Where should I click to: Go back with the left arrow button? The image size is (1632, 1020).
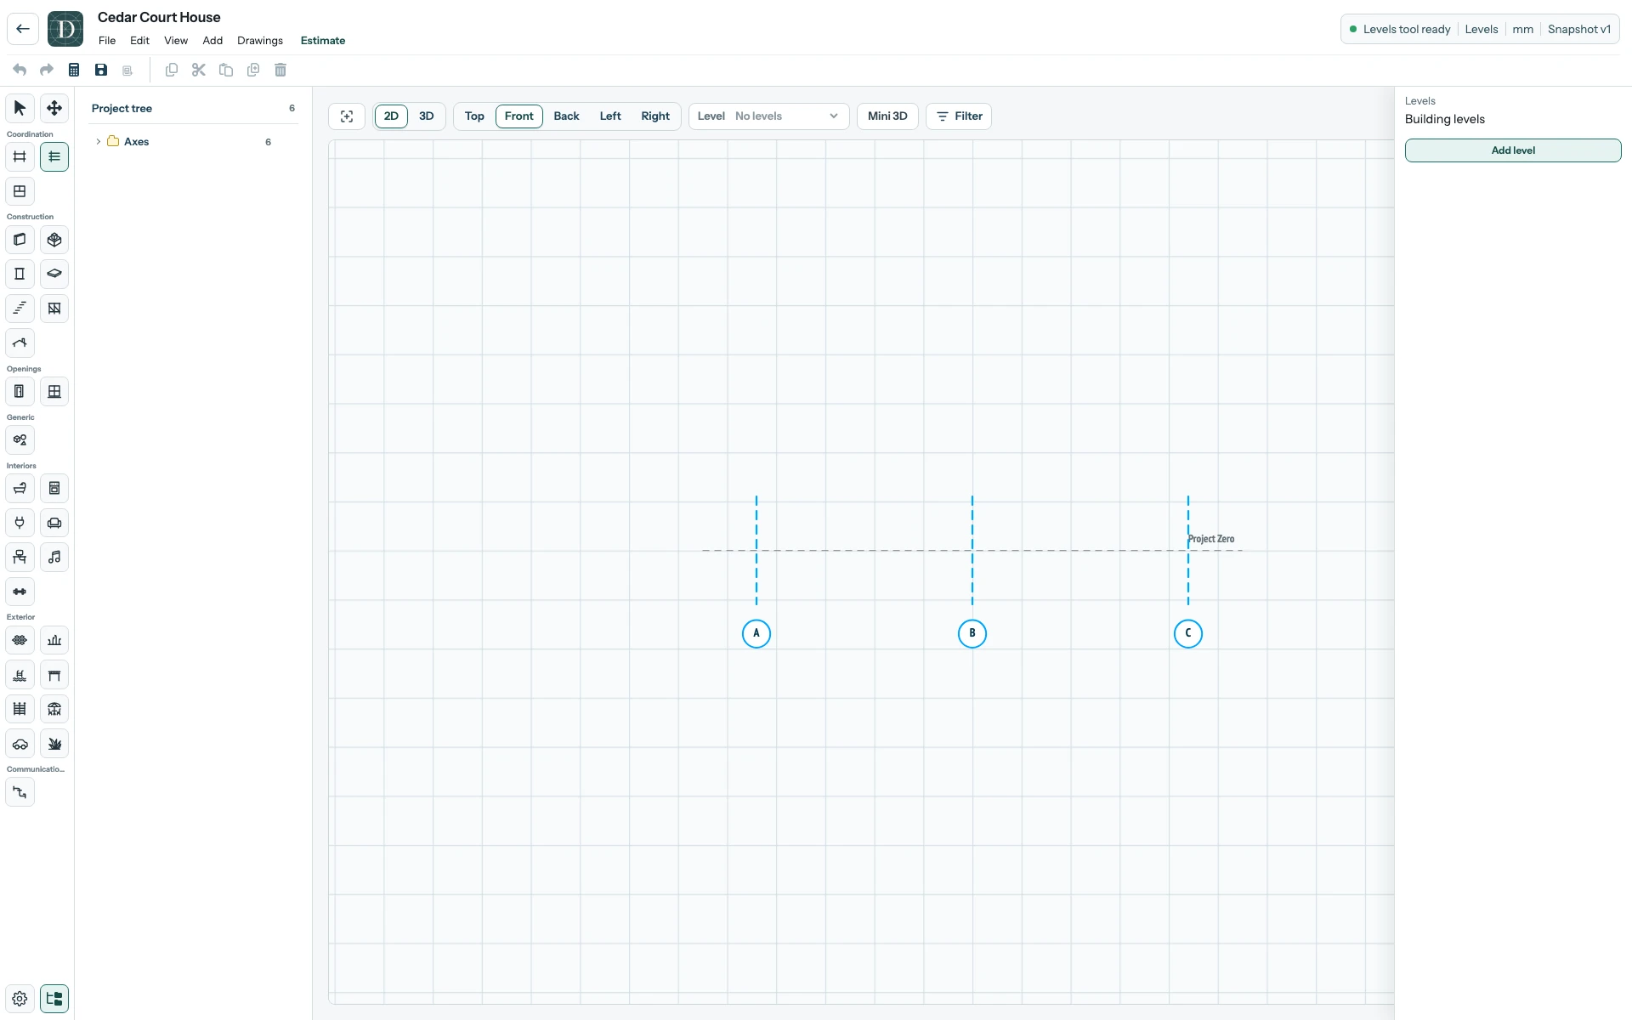(23, 29)
